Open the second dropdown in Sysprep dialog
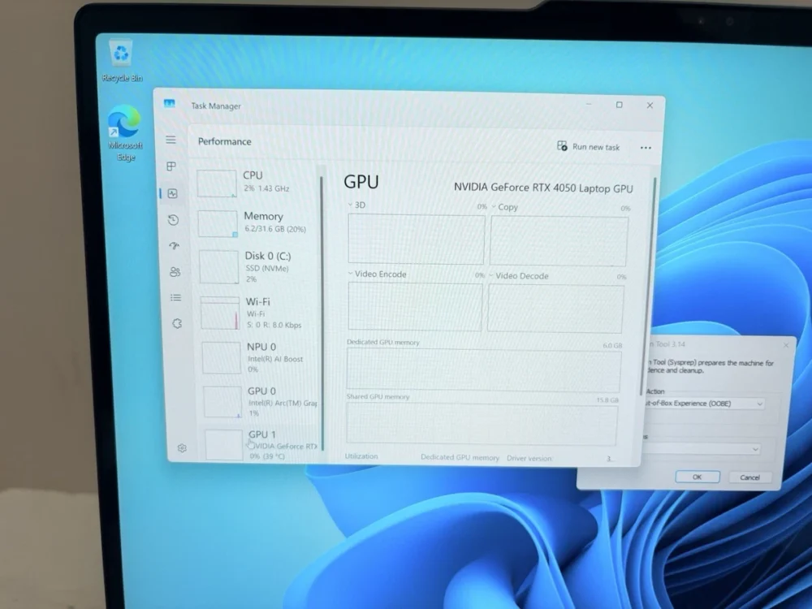The width and height of the screenshot is (812, 609). (702, 449)
